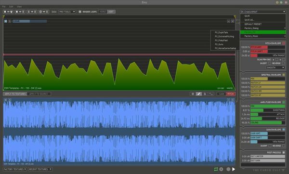
Task: Switch the envelope view to Gain
Action: click(222, 94)
